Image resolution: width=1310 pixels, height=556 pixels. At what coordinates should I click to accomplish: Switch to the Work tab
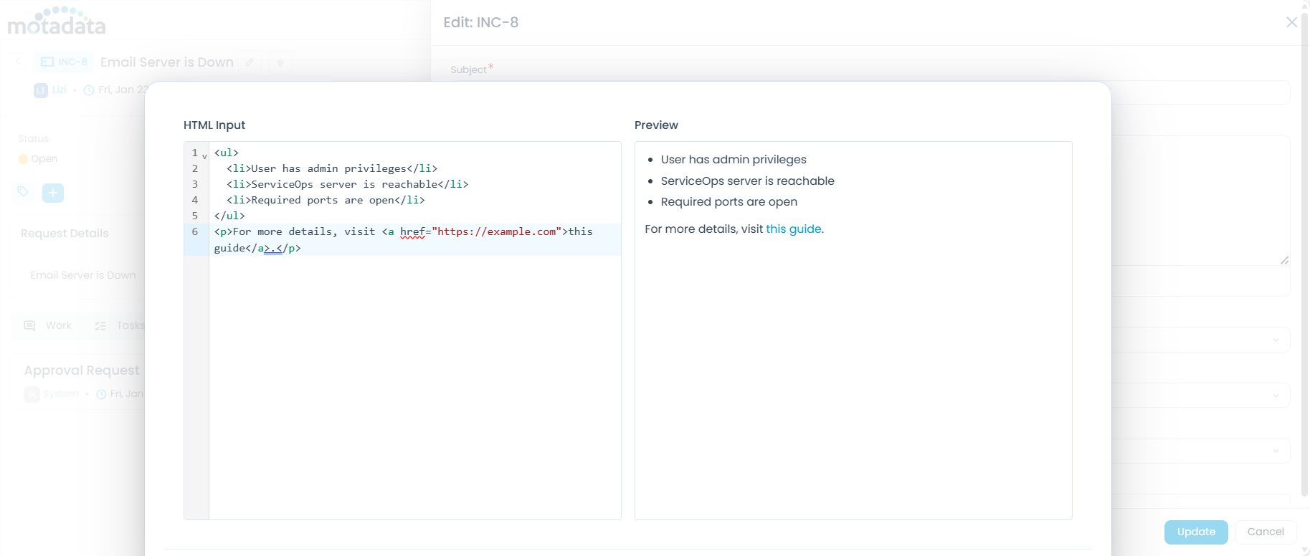click(x=49, y=325)
